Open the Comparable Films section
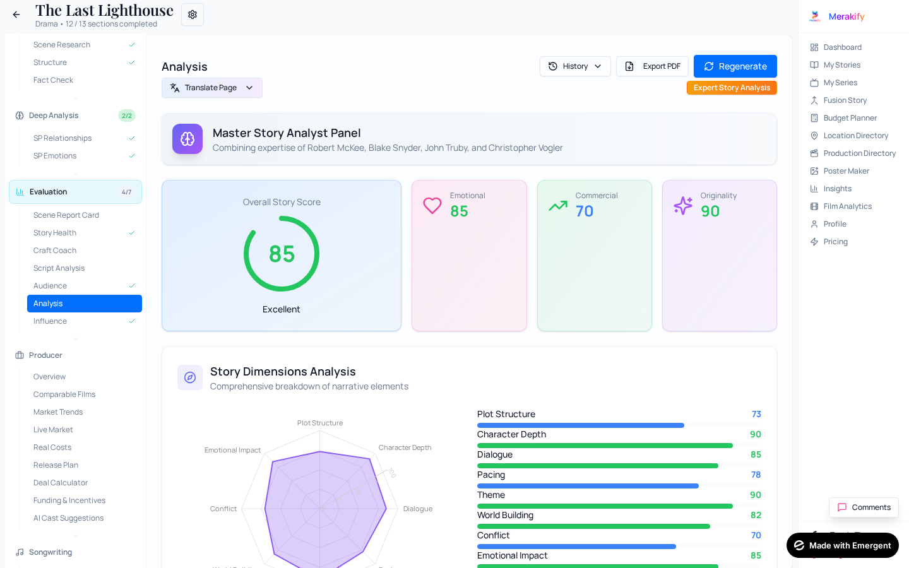Image resolution: width=909 pixels, height=568 pixels. click(x=85, y=394)
